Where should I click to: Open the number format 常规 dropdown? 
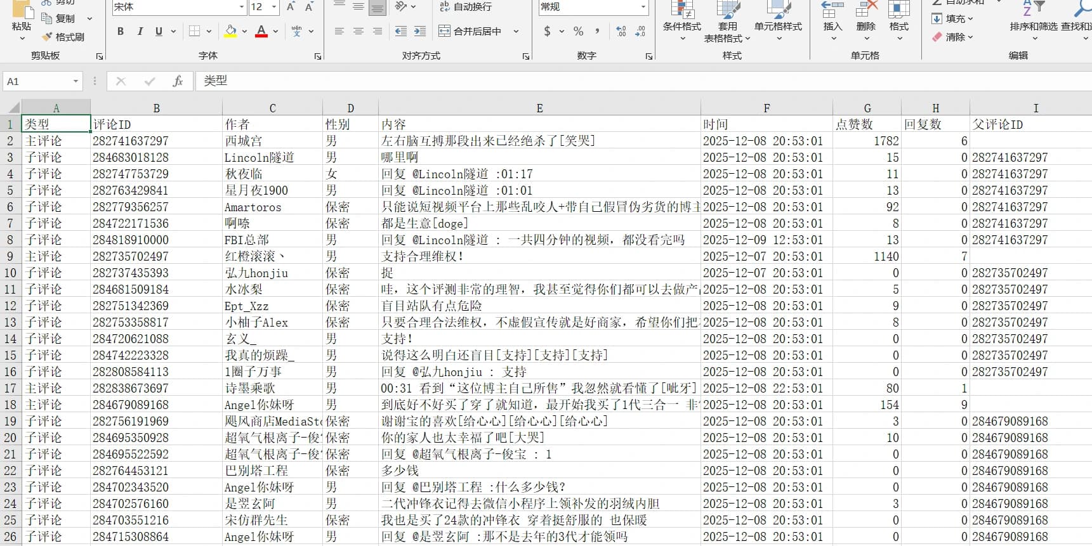(x=643, y=7)
